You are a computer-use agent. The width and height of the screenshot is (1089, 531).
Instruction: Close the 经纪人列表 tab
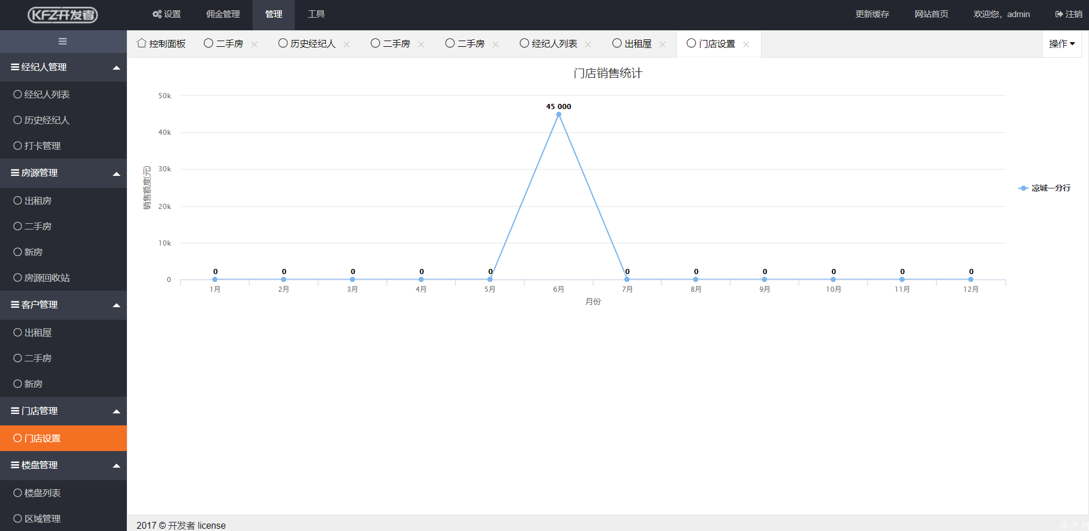pos(588,45)
